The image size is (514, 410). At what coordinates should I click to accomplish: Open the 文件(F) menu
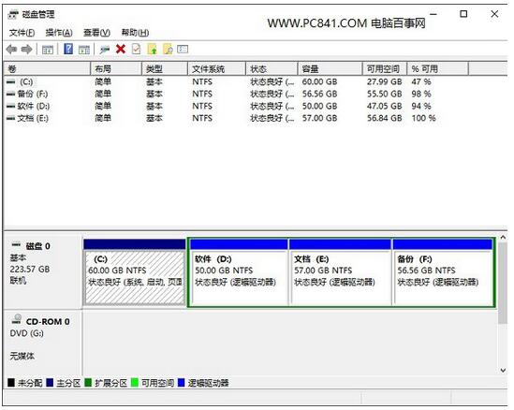pyautogui.click(x=22, y=33)
